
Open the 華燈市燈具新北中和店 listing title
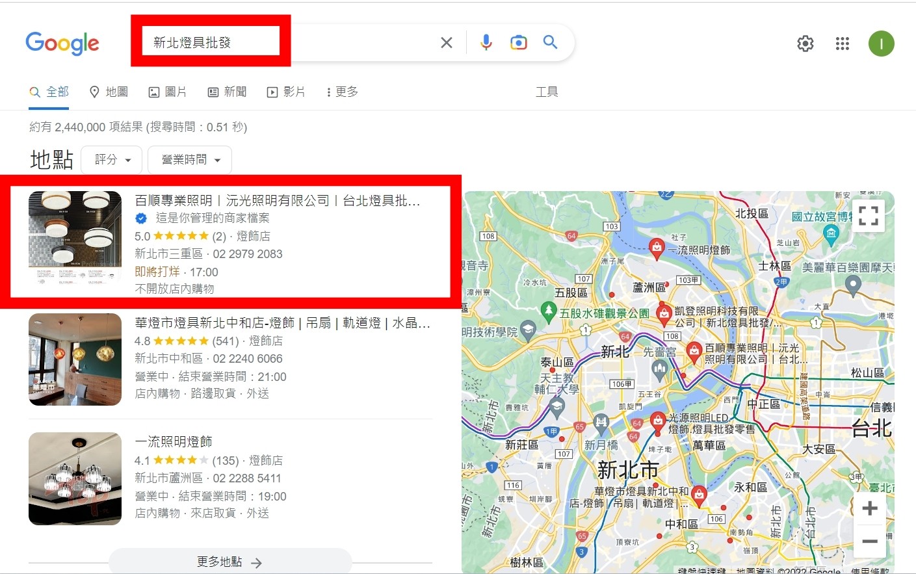(283, 322)
